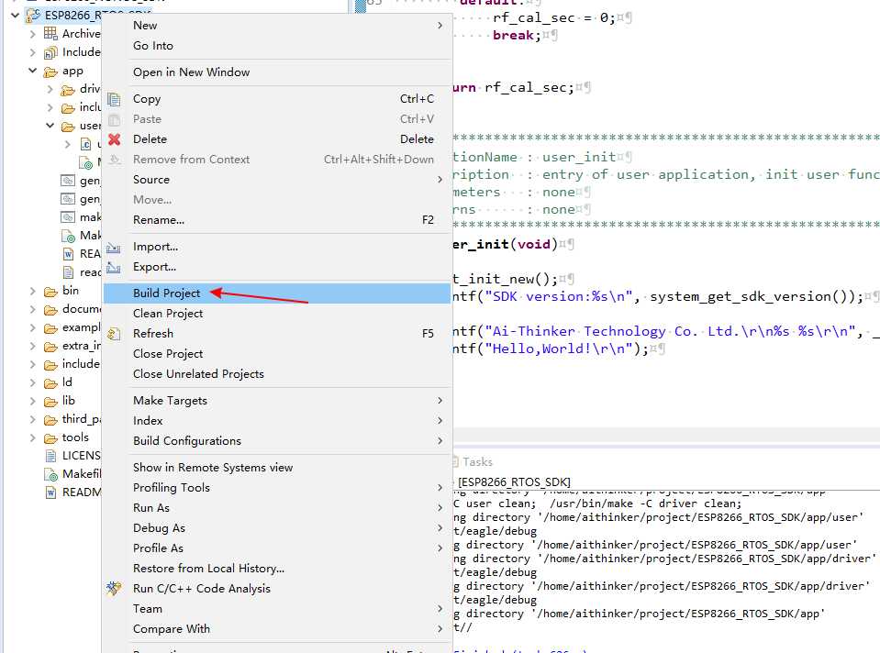This screenshot has width=880, height=653.
Task: Open Team submenu
Action: pyautogui.click(x=277, y=609)
